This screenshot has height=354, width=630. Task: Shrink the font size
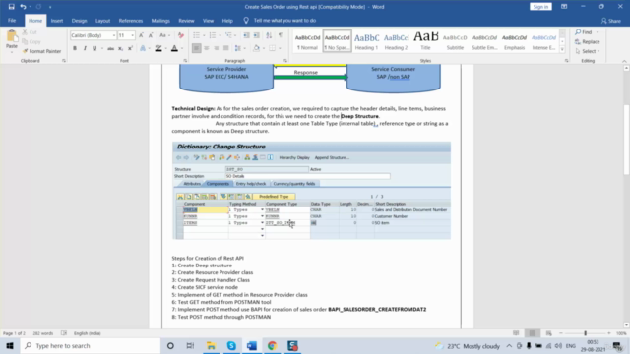tap(151, 35)
